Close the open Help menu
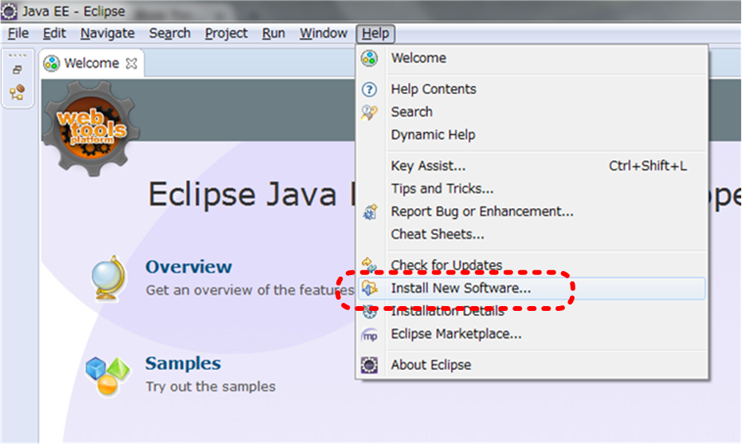This screenshot has width=742, height=444. tap(375, 33)
